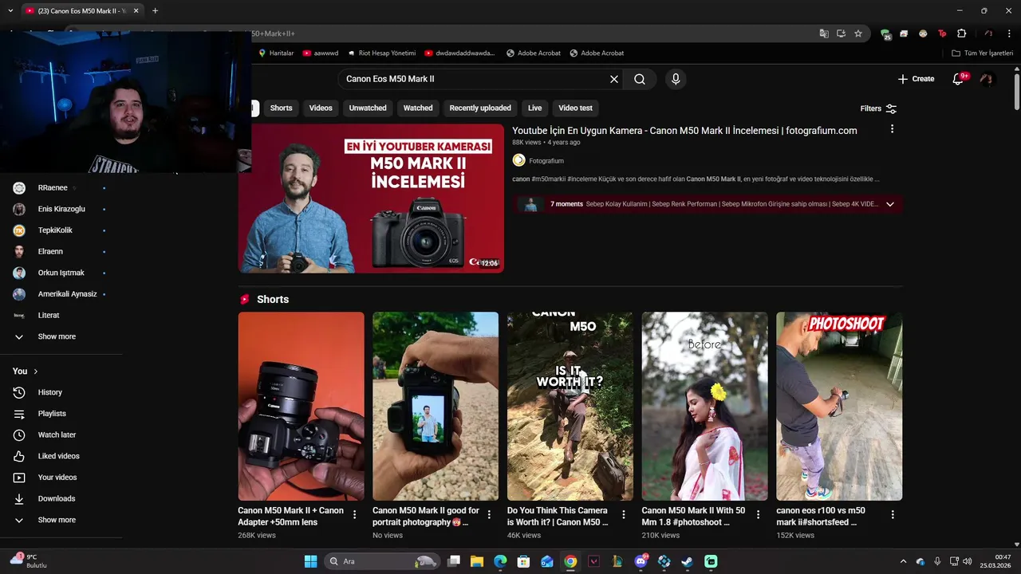Click the translate page icon

coord(824,33)
